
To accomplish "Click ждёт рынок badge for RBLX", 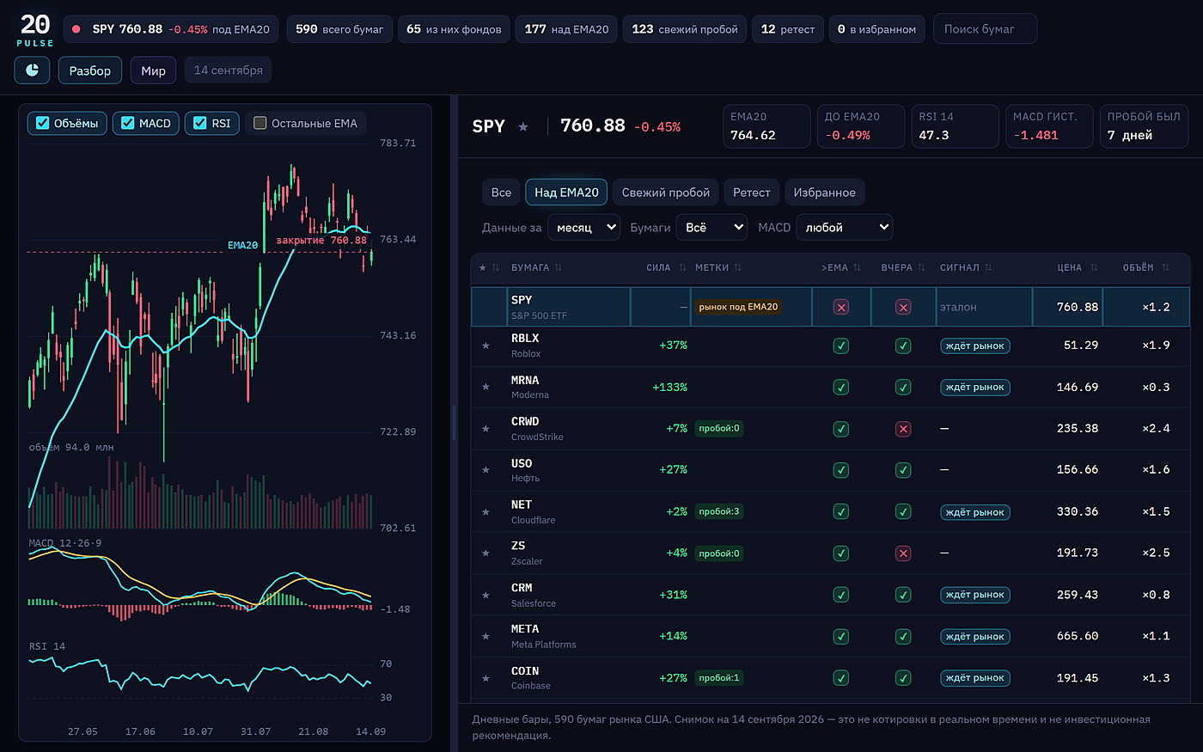I will [x=975, y=345].
